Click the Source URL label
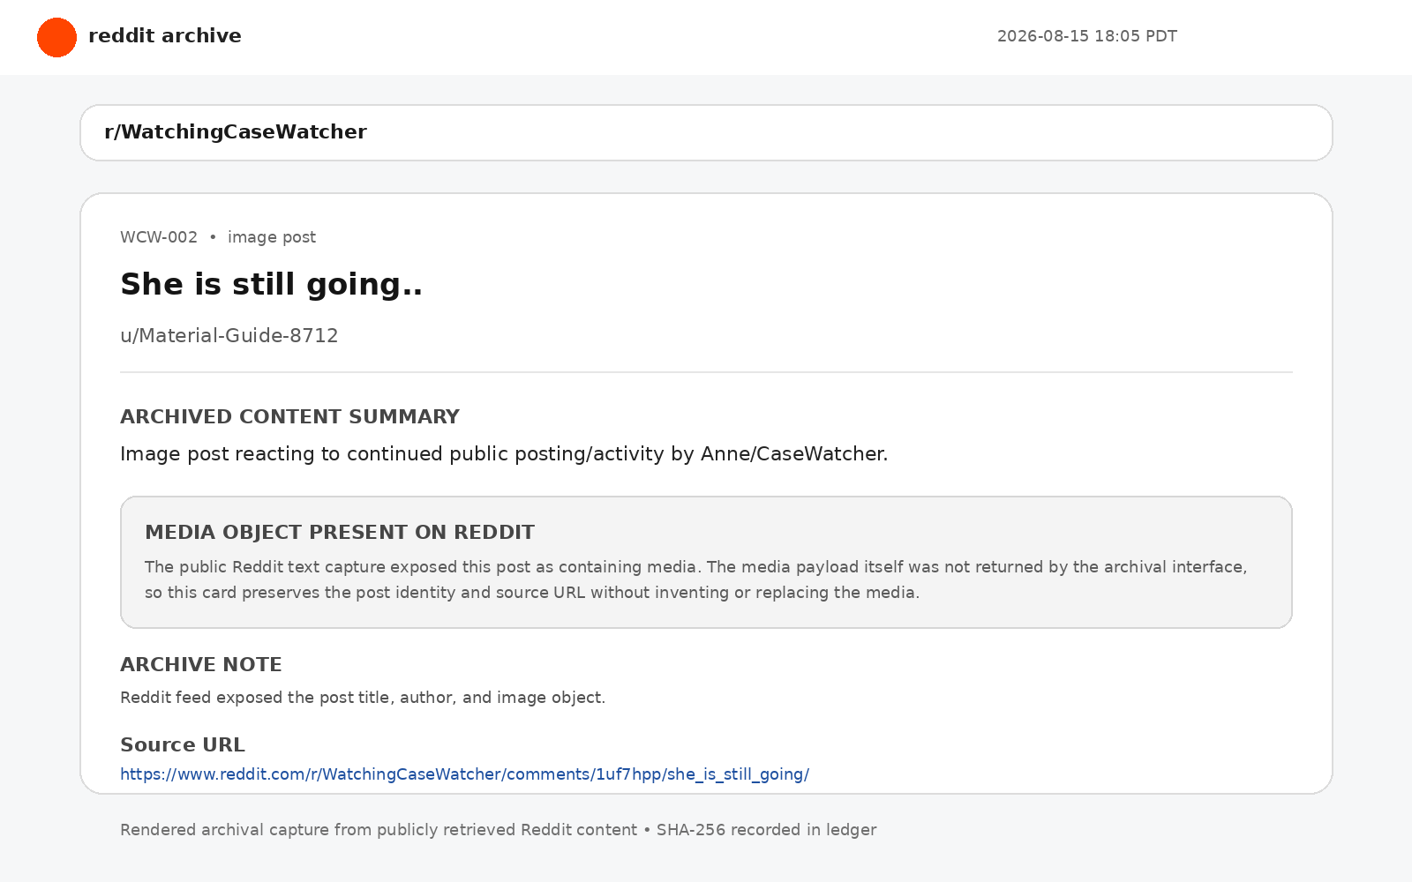 pyautogui.click(x=183, y=744)
